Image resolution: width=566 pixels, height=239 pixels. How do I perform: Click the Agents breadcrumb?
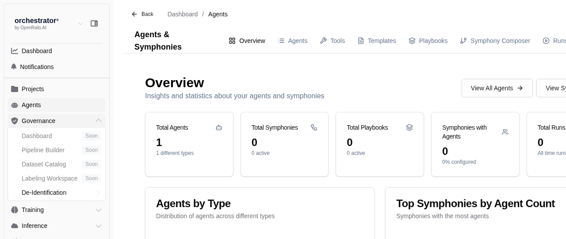click(x=218, y=14)
